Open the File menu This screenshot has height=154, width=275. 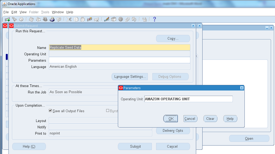pyautogui.click(x=6, y=12)
